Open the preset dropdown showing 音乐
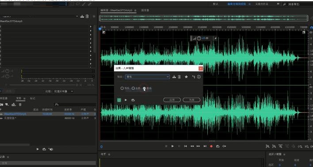The width and height of the screenshot is (313, 167). 147,77
